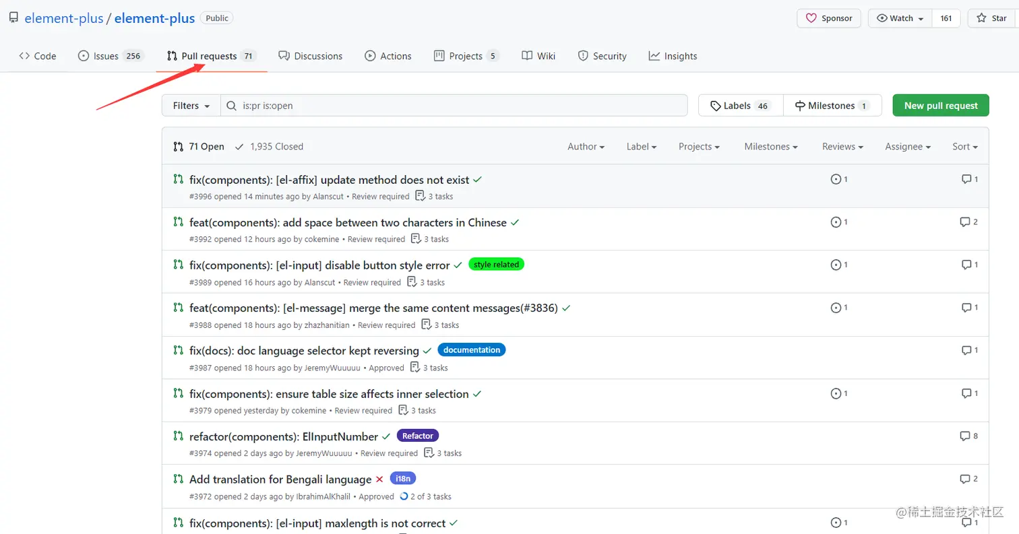Viewport: 1019px width, 534px height.
Task: Click the documentation label
Action: (472, 350)
